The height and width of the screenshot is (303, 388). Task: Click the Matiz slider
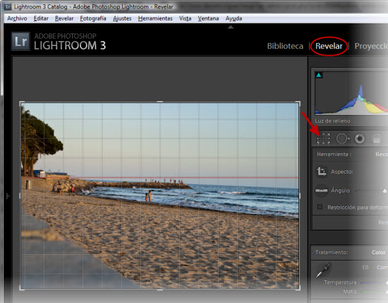coord(374,292)
